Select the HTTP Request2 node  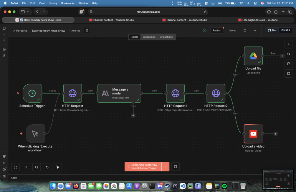pyautogui.click(x=216, y=93)
